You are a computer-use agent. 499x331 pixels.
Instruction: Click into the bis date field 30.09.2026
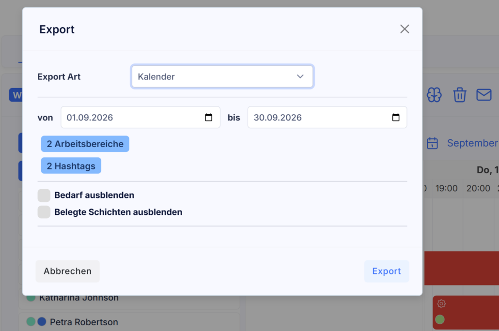[x=327, y=117]
